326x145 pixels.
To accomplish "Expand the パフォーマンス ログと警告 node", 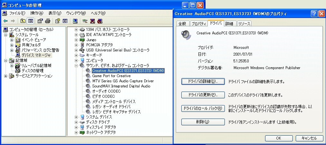I will pyautogui.click(x=12, y=50).
